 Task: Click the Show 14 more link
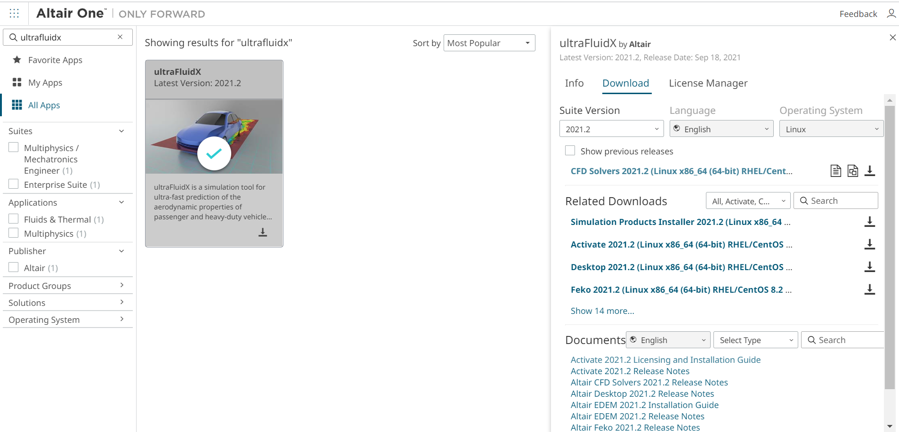pyautogui.click(x=602, y=311)
